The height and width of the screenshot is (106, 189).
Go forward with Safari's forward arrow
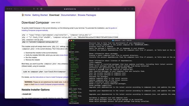point(25,9)
